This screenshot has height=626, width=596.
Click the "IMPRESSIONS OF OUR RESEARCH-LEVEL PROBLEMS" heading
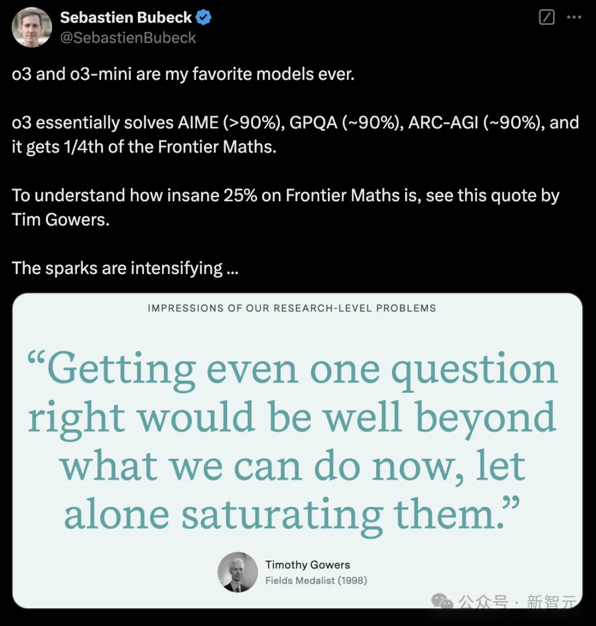click(292, 308)
